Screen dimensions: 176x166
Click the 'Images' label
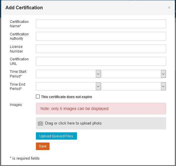(16, 105)
